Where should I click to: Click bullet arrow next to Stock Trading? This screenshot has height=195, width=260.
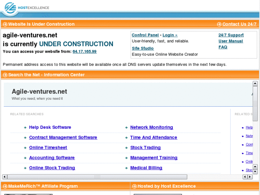point(126,148)
